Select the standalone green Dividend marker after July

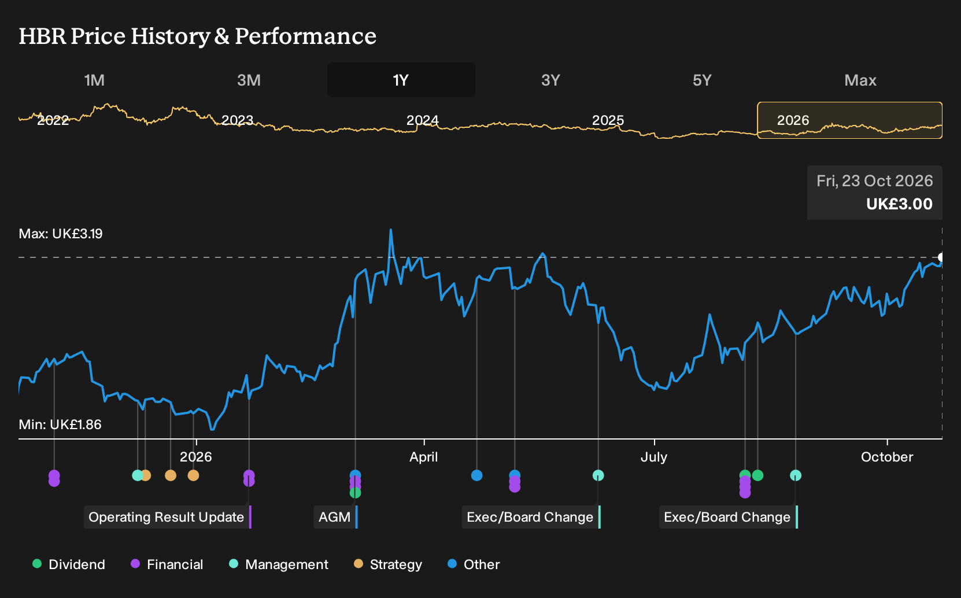[x=758, y=475]
